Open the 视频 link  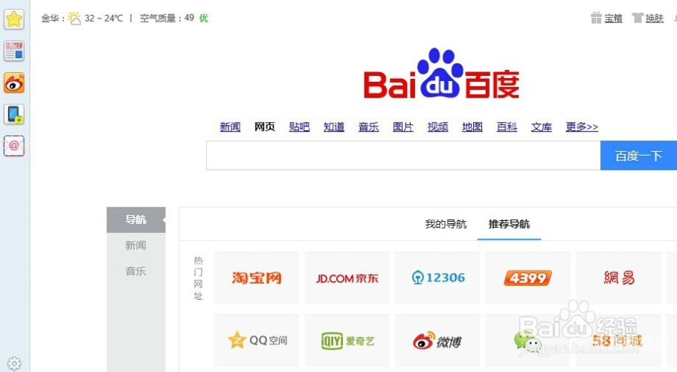(437, 127)
